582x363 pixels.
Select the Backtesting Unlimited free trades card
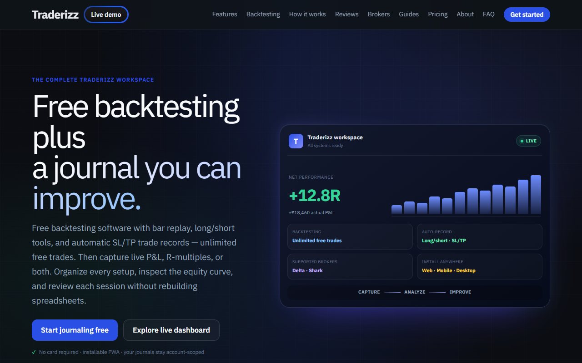pos(350,236)
